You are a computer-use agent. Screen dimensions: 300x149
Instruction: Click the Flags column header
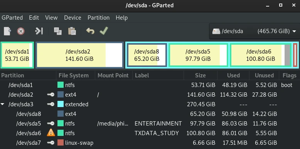(290, 75)
